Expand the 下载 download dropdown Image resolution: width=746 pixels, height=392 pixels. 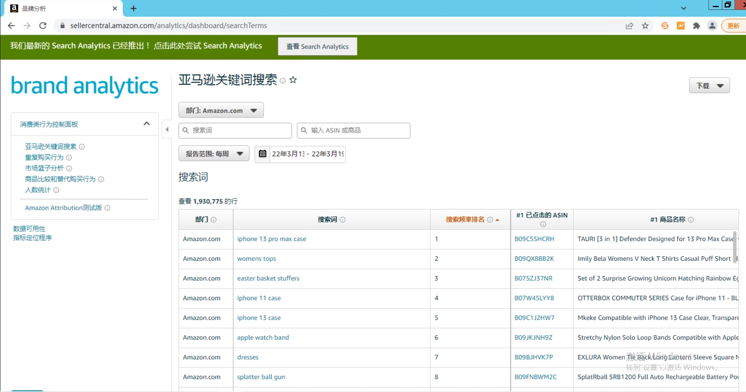pos(709,86)
